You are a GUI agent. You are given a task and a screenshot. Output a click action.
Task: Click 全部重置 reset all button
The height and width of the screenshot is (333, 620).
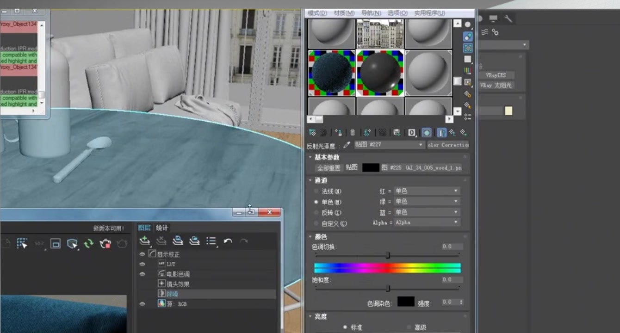pyautogui.click(x=328, y=168)
